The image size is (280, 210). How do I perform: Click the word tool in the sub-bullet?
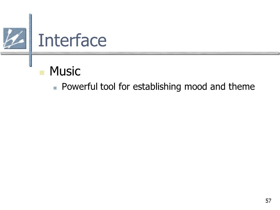108,87
